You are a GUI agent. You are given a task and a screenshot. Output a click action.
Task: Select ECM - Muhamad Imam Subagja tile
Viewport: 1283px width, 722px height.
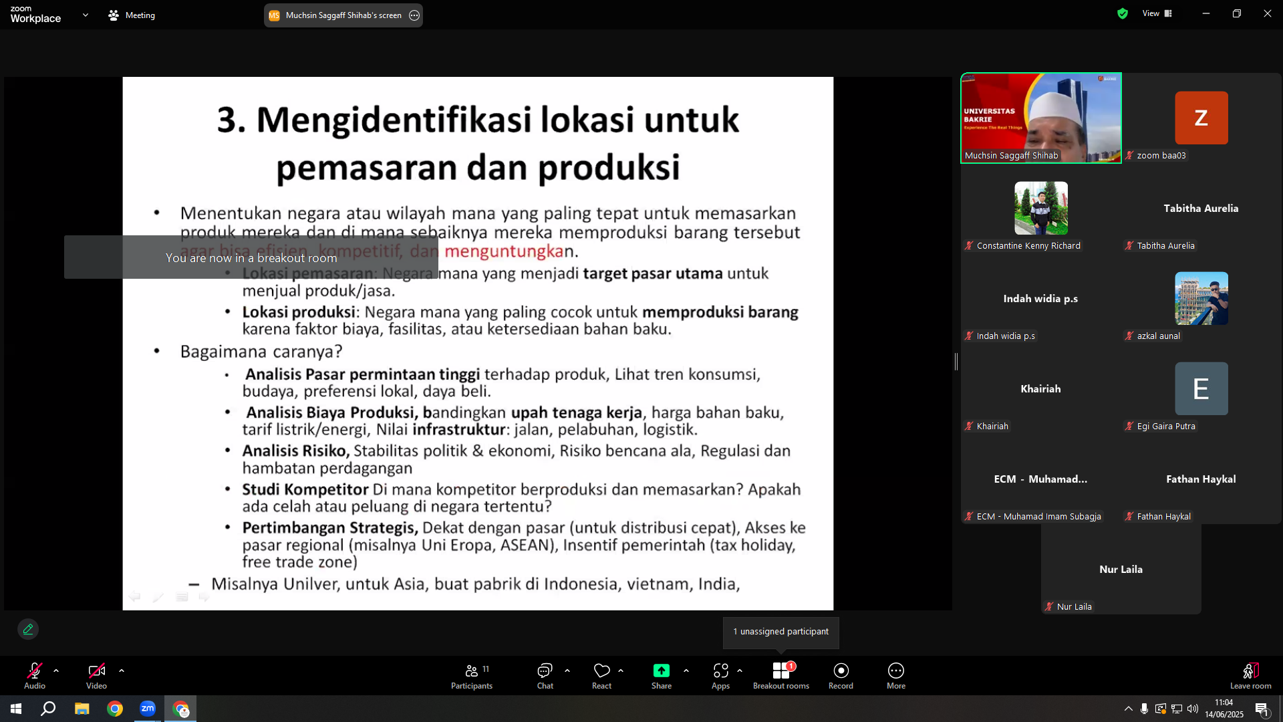pyautogui.click(x=1041, y=479)
